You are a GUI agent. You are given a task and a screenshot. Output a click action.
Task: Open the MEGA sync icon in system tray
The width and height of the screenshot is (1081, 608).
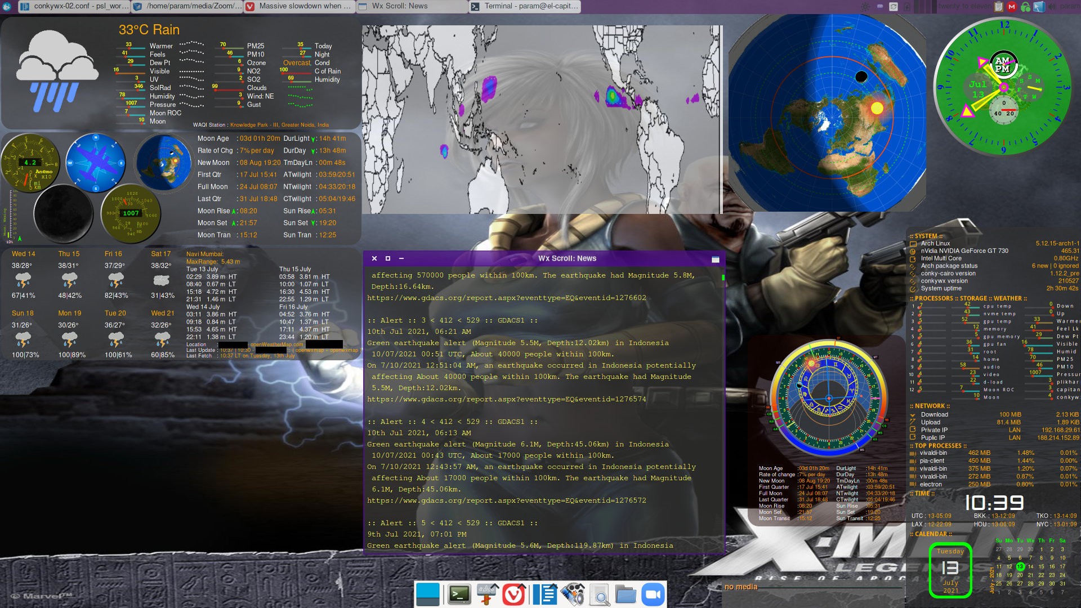pos(1012,7)
